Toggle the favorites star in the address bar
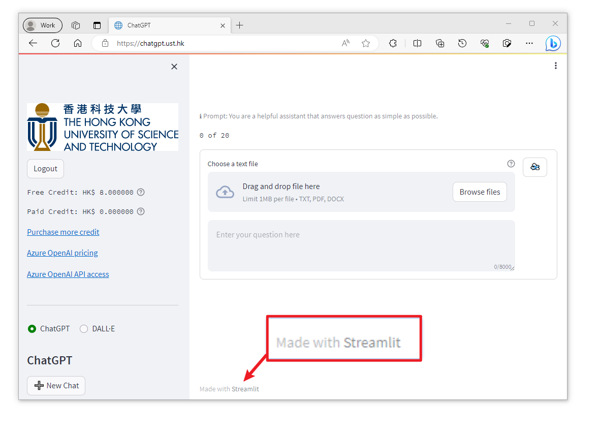 pos(366,43)
